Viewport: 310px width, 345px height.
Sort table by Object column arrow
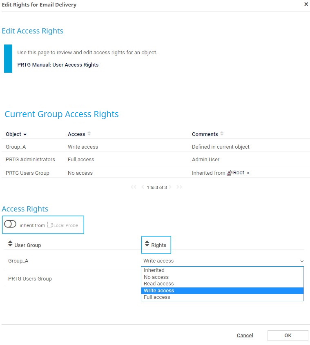(x=25, y=134)
